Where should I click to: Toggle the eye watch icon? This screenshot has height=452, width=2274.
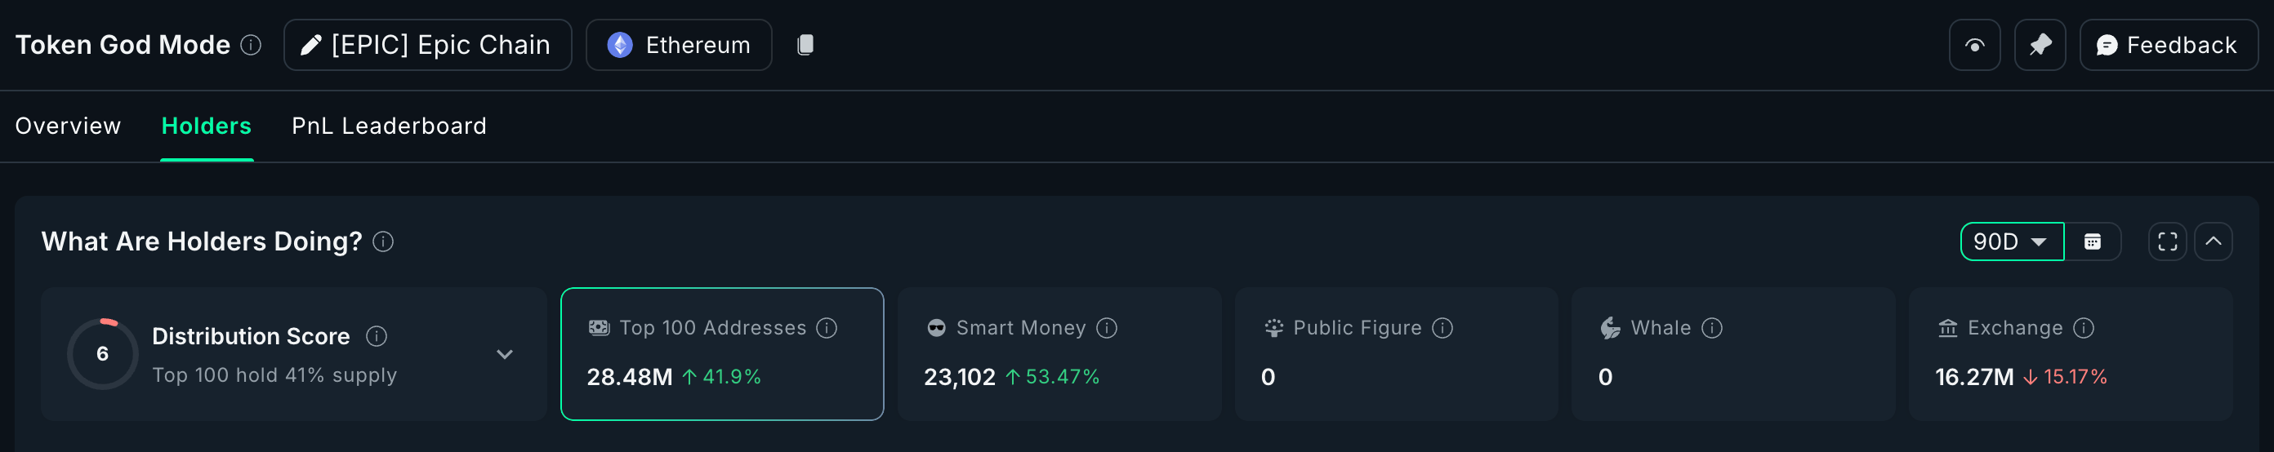pyautogui.click(x=1974, y=45)
